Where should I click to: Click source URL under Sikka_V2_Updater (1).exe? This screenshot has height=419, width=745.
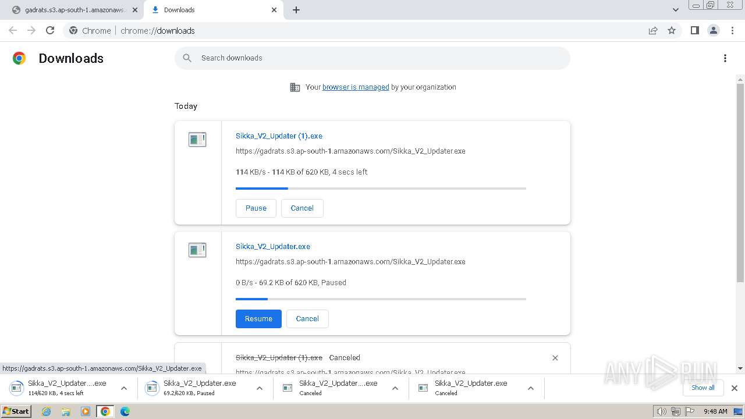(350, 151)
